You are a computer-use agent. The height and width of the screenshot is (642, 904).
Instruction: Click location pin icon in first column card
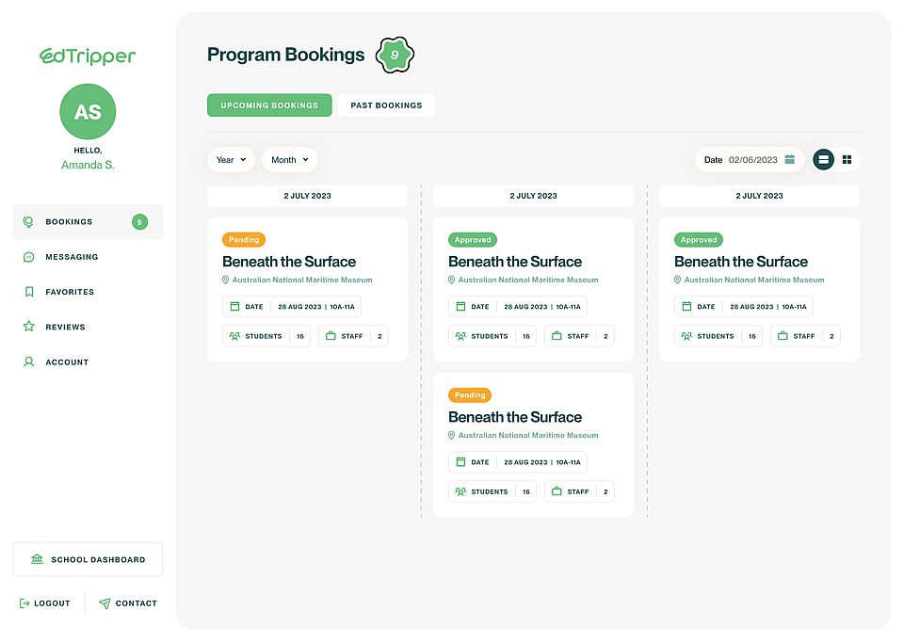225,280
